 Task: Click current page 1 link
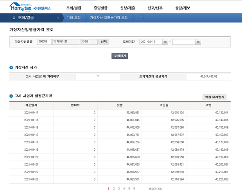coord(109,188)
